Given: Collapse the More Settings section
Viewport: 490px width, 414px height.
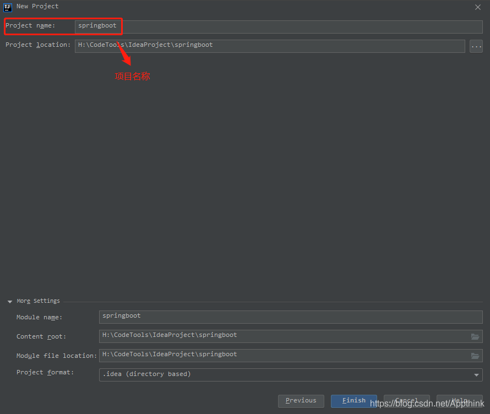Looking at the screenshot, I should (x=9, y=301).
